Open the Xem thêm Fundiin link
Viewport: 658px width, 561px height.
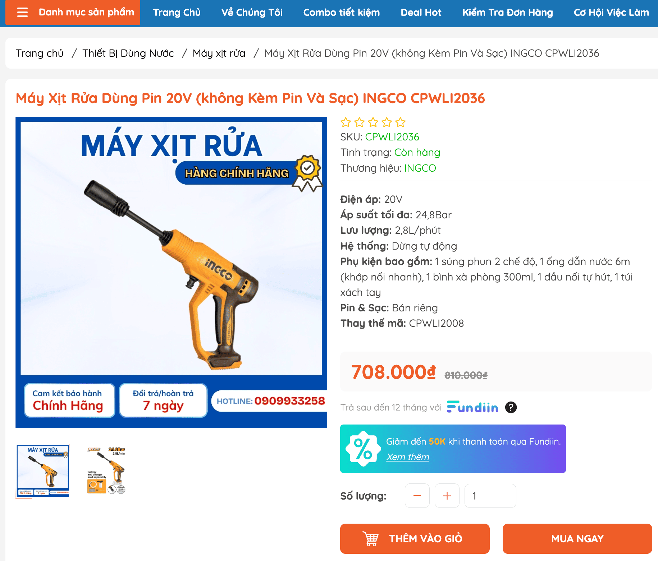(408, 457)
